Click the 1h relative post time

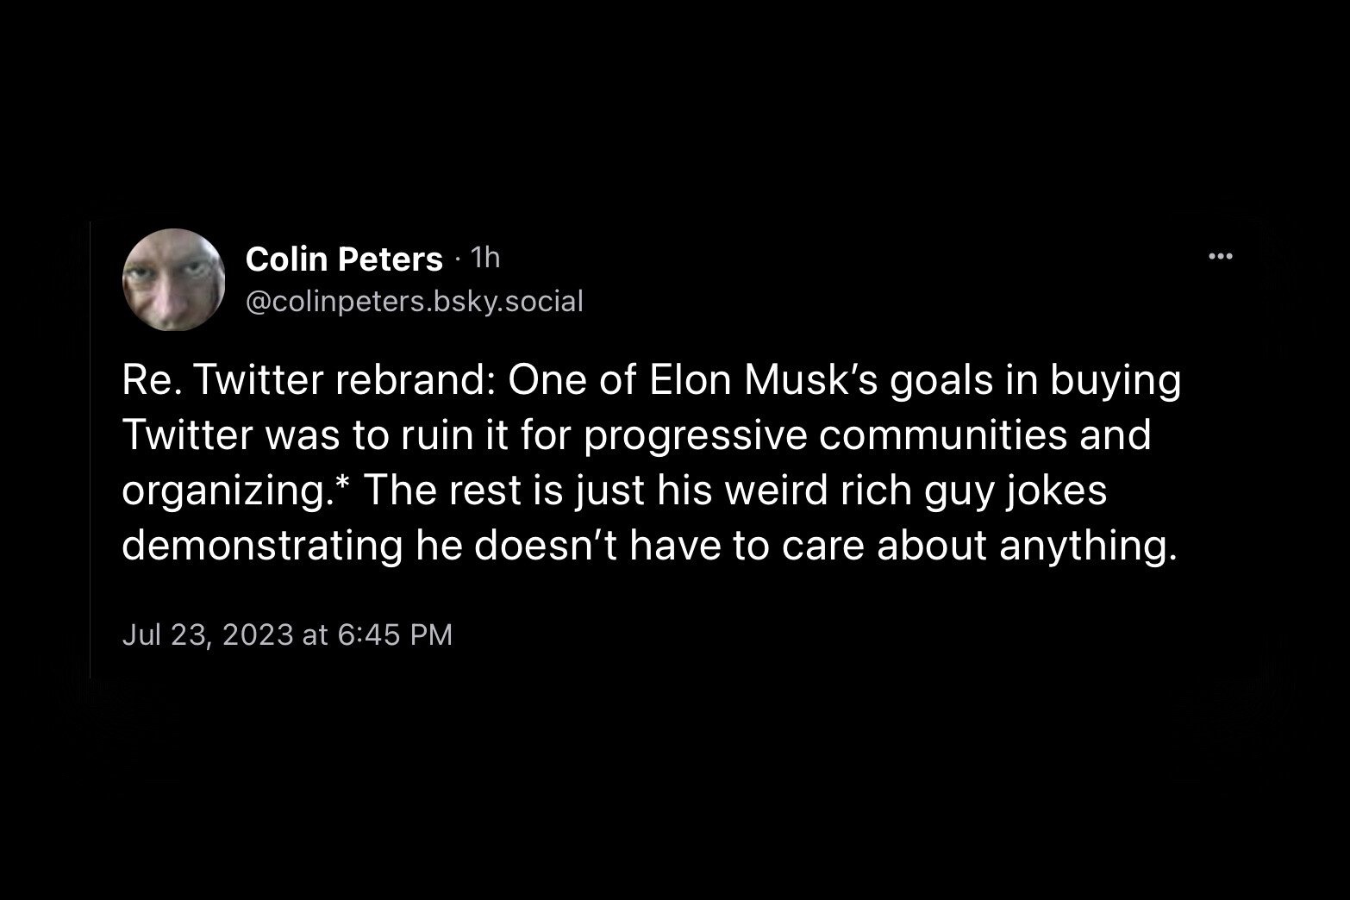(487, 257)
